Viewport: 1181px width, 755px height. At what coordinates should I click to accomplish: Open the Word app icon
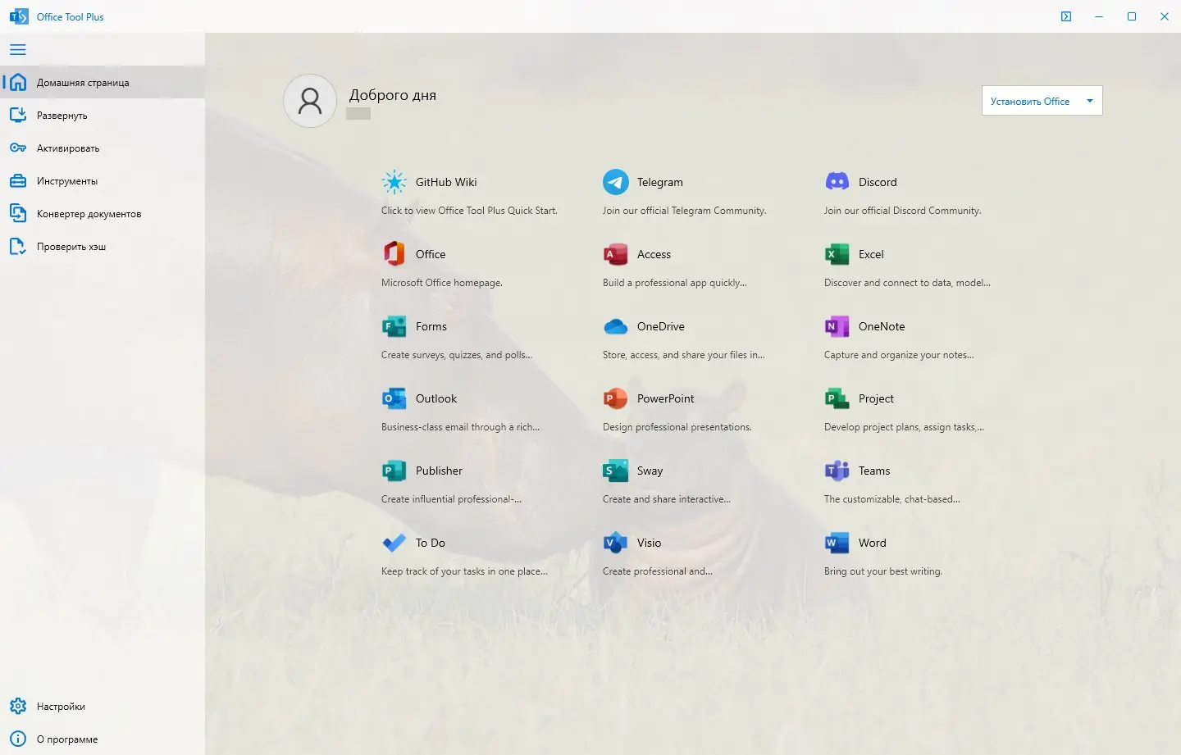pos(837,543)
